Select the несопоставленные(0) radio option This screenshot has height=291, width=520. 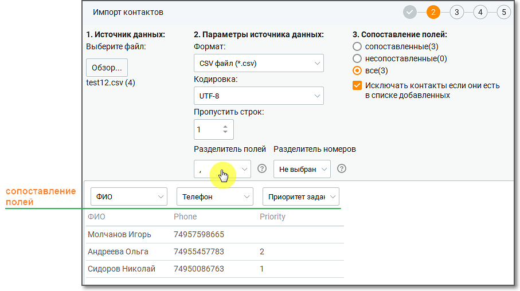pos(357,58)
